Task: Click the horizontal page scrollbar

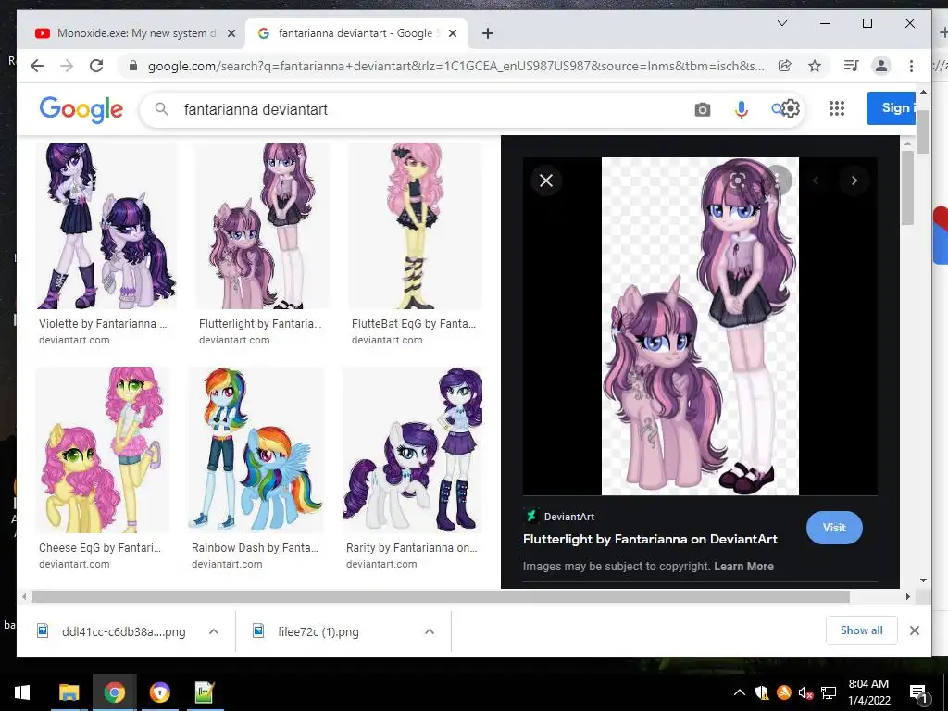Action: (441, 597)
